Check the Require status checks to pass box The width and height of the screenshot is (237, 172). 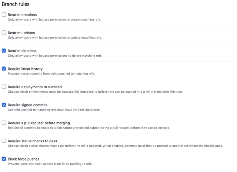point(4,141)
